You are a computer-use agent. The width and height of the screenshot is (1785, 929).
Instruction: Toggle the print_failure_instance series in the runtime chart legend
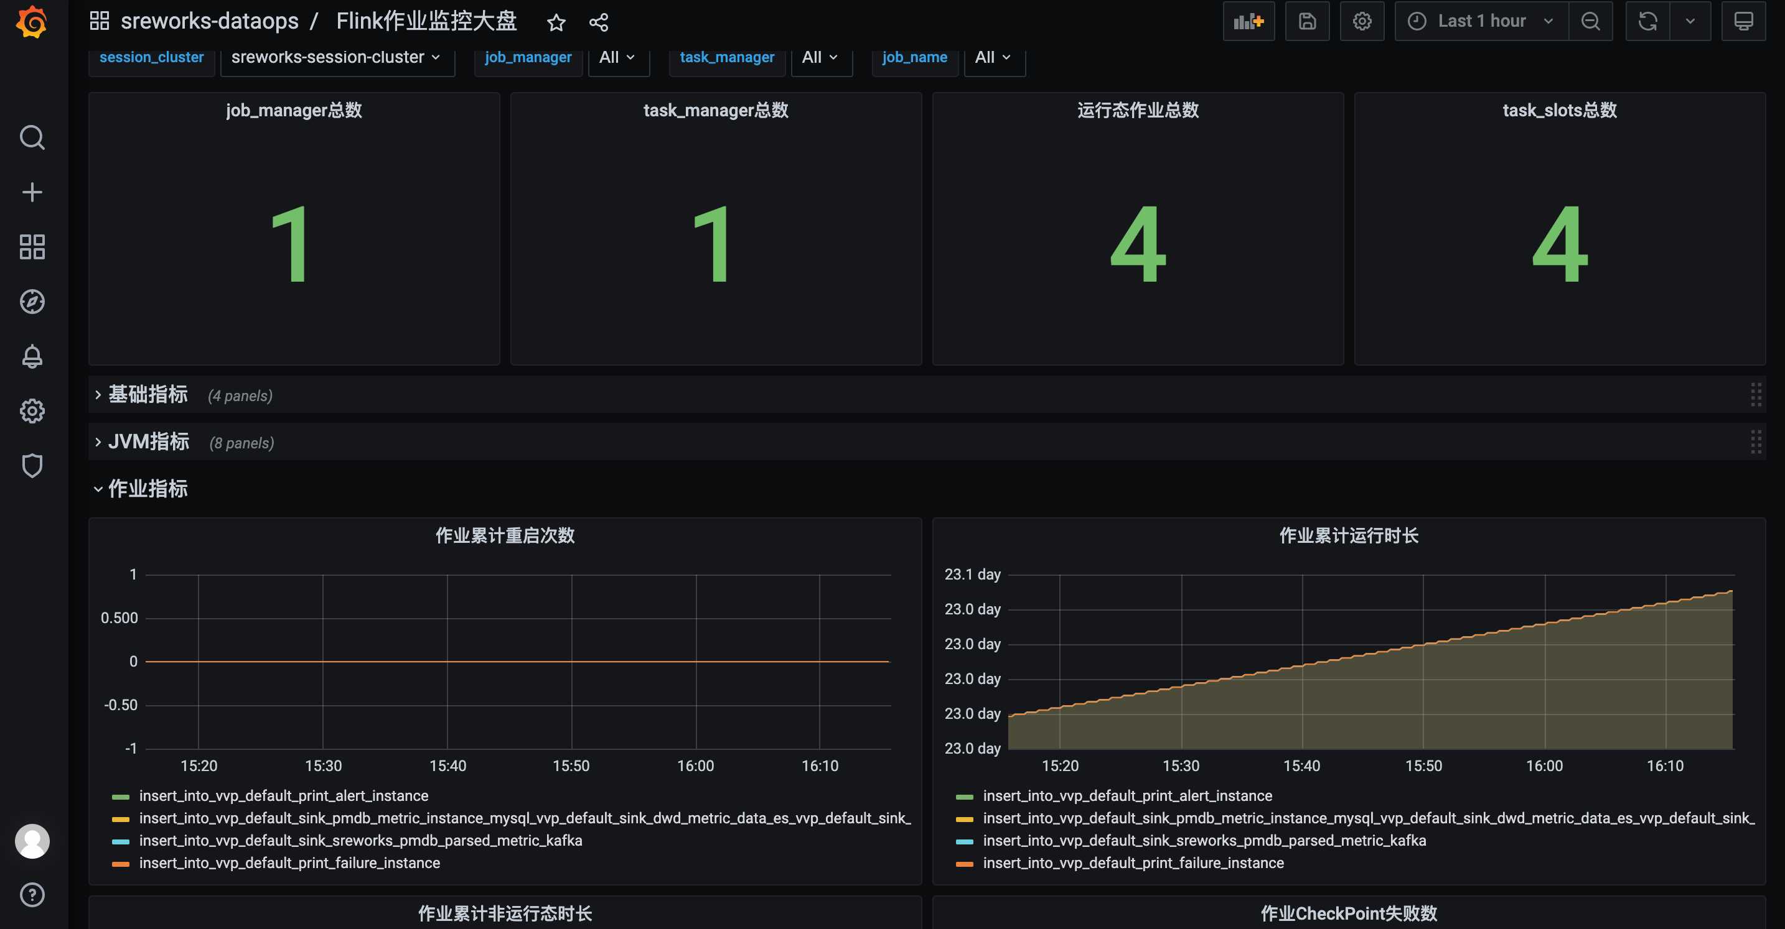pos(1133,863)
